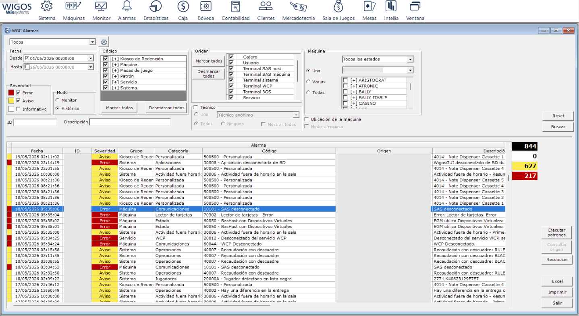Click the Reset button
This screenshot has width=579, height=316.
pos(558,116)
